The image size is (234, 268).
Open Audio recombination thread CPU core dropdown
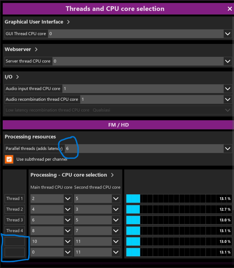click(x=228, y=99)
